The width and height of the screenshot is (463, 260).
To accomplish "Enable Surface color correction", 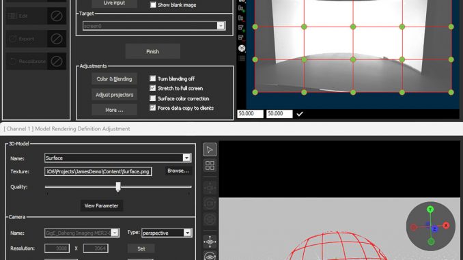I will 153,98.
